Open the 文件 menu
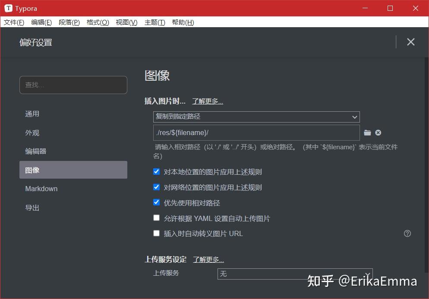 [13, 22]
